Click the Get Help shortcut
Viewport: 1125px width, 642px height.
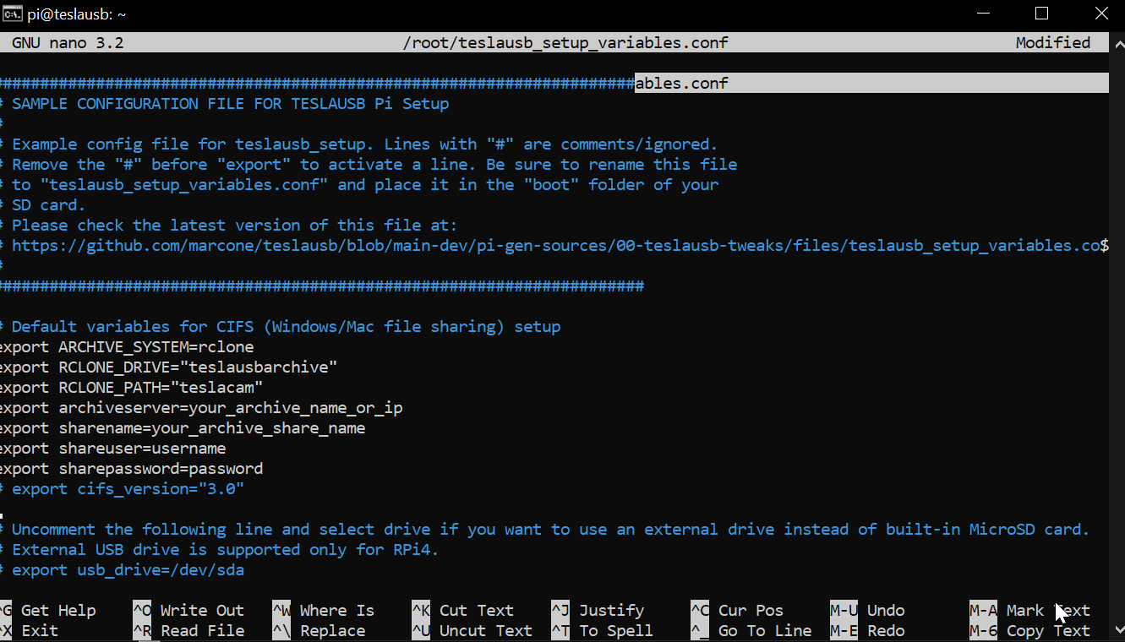click(x=47, y=611)
